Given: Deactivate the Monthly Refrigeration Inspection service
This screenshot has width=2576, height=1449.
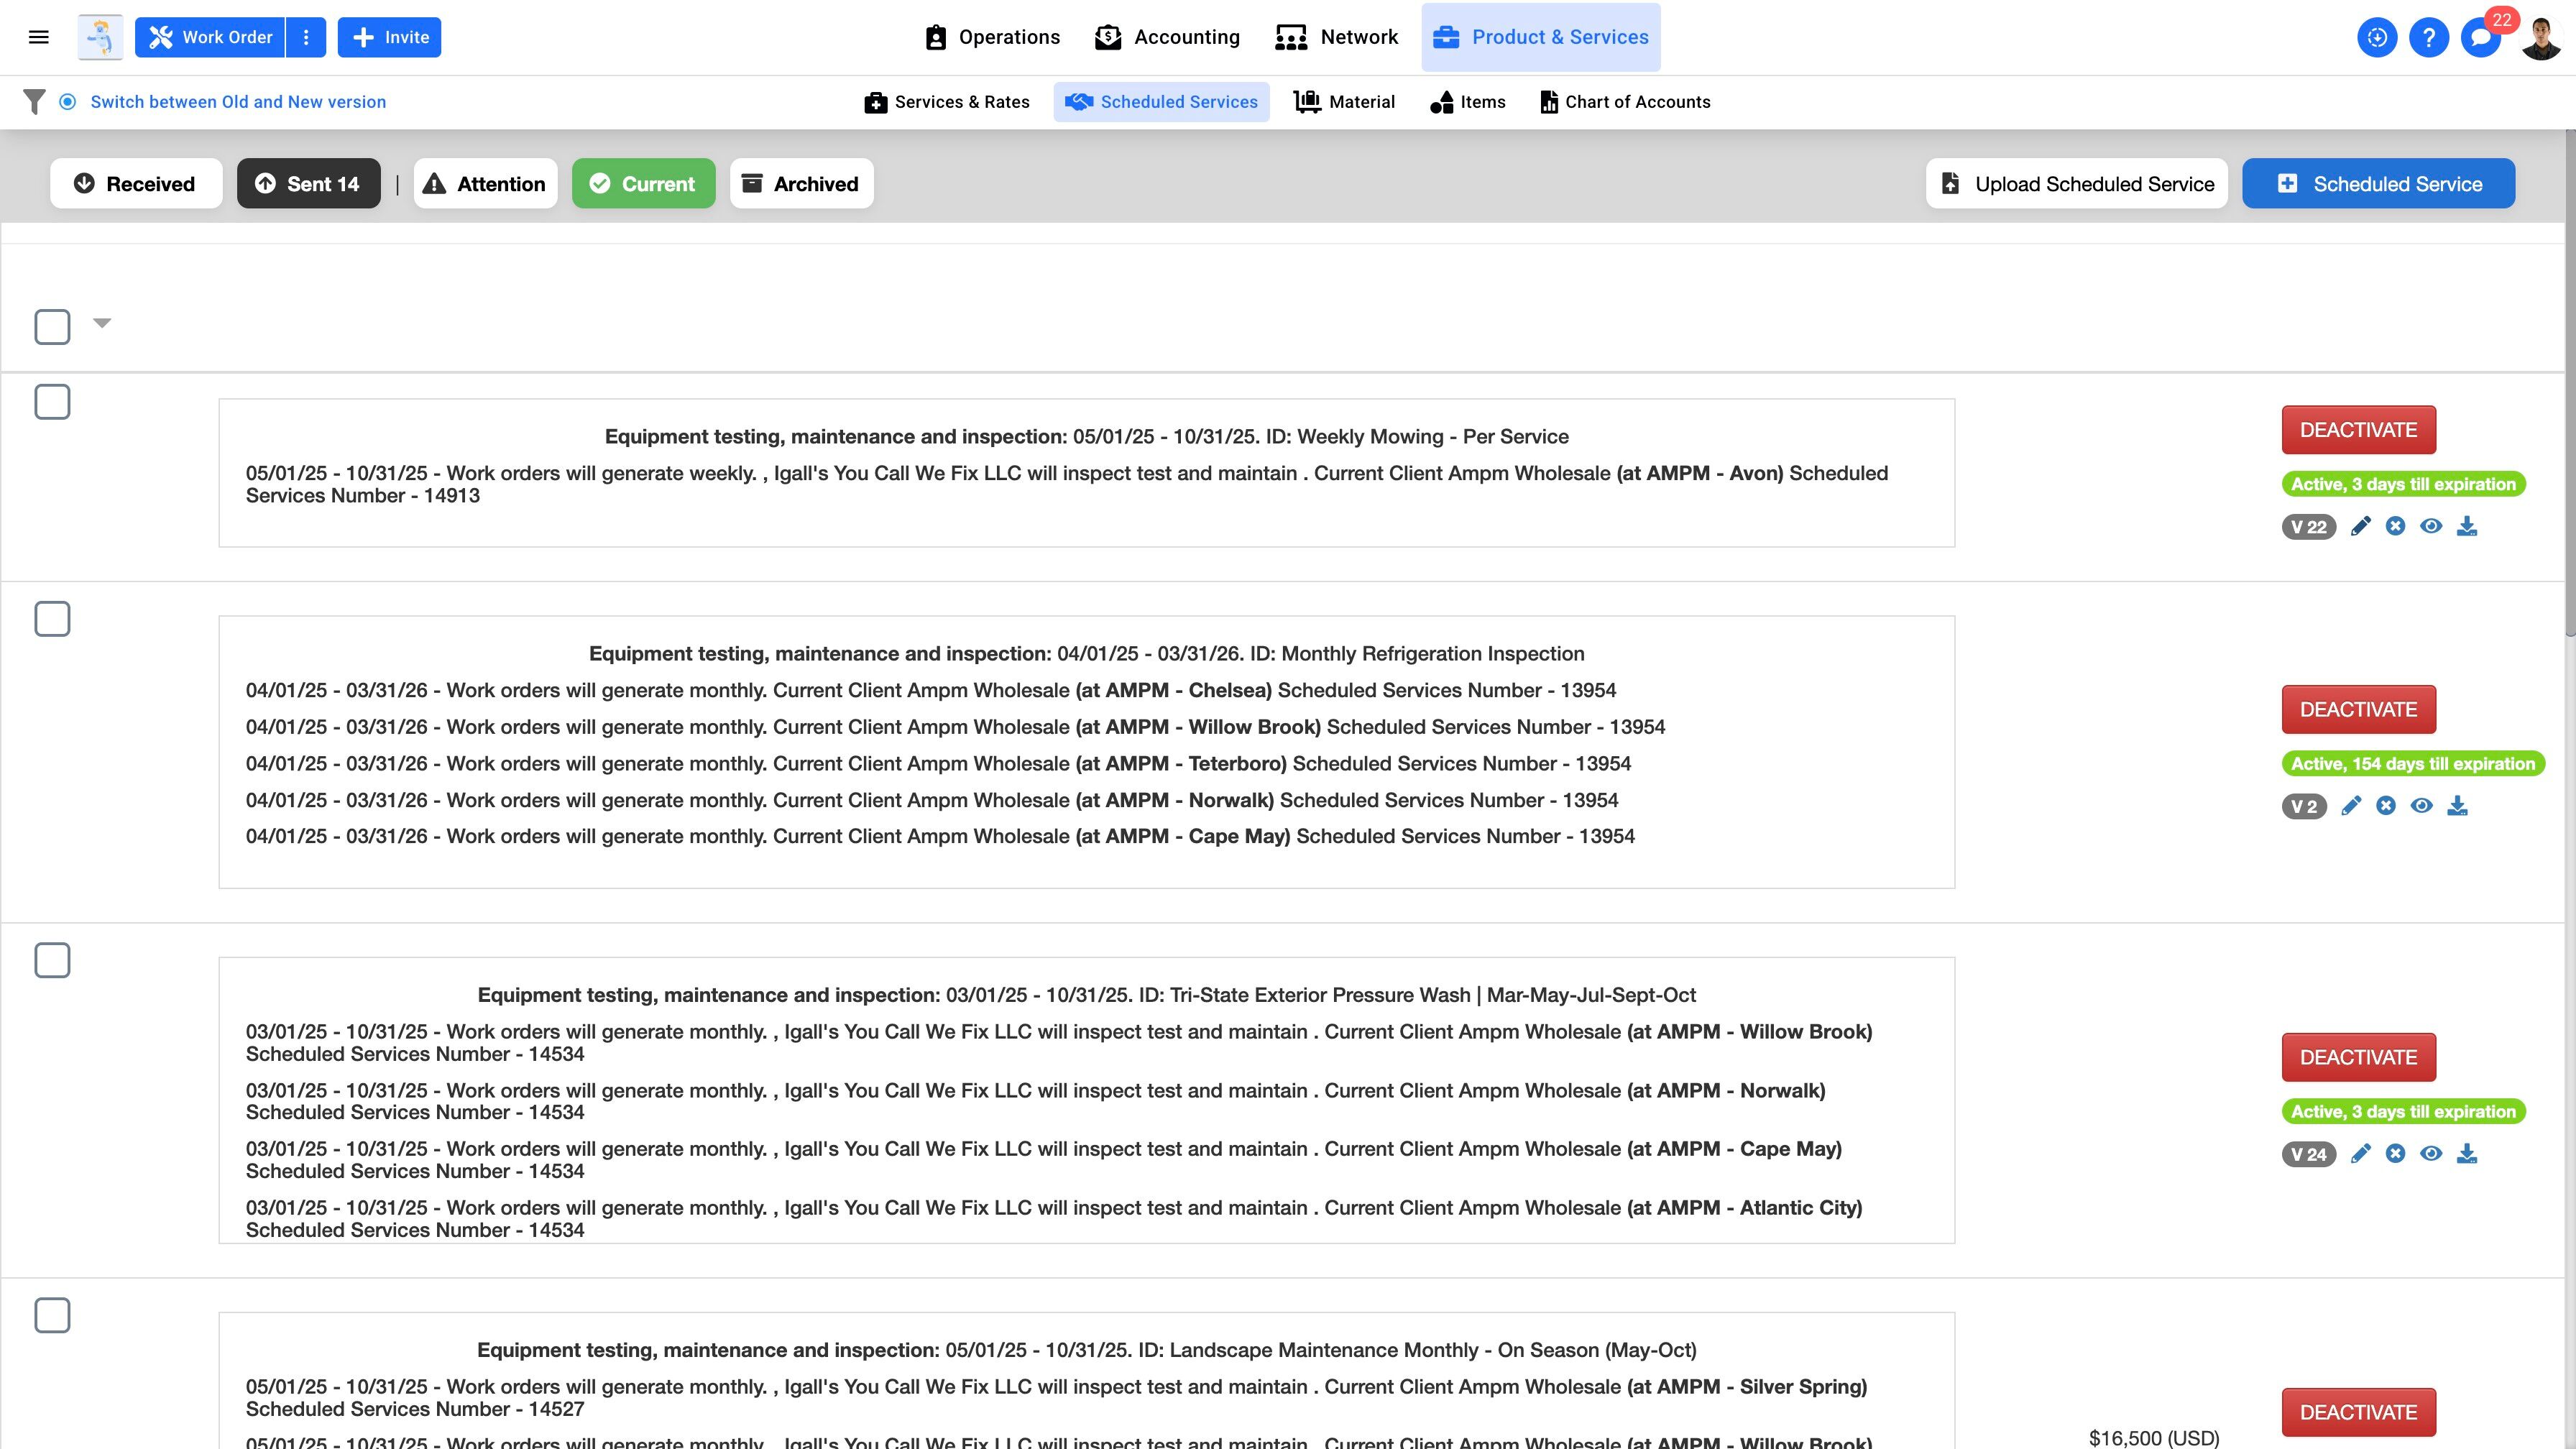Looking at the screenshot, I should pyautogui.click(x=2358, y=709).
